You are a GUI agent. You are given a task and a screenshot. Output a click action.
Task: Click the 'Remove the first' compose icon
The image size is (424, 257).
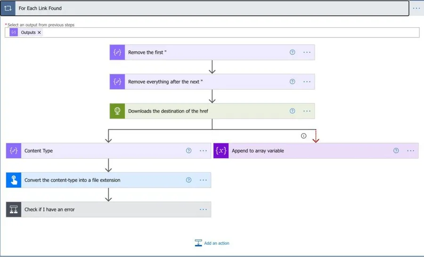coord(117,52)
